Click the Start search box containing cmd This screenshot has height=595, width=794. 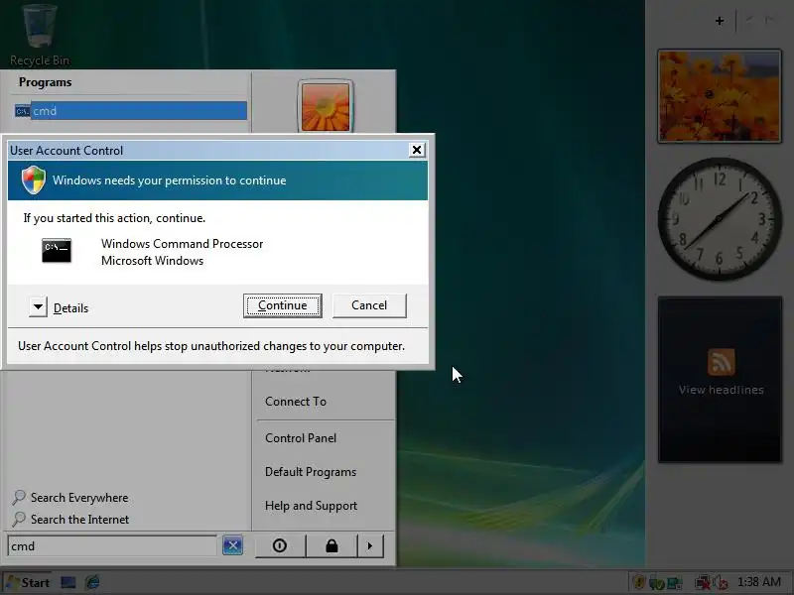click(112, 546)
